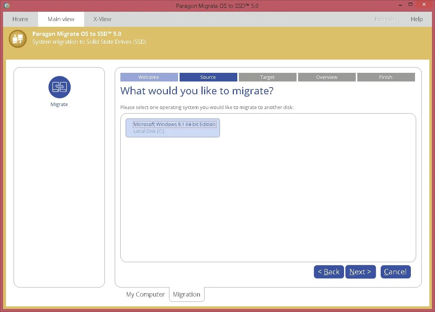Go to previous step with Back button
The width and height of the screenshot is (435, 312).
tap(329, 272)
